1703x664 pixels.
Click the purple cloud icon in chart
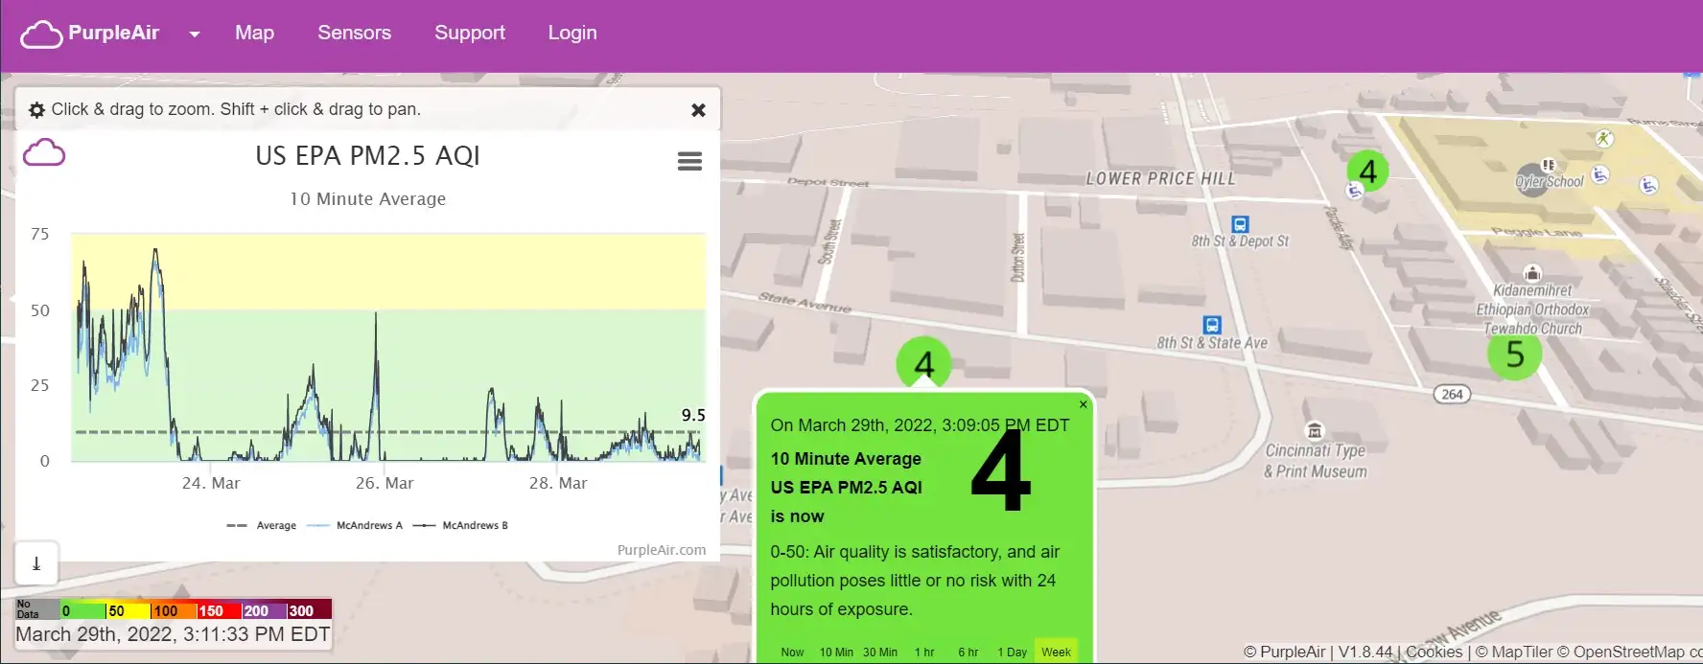44,153
